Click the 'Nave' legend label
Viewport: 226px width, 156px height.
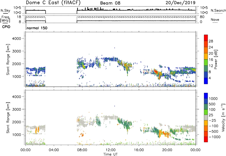[x=215, y=19]
